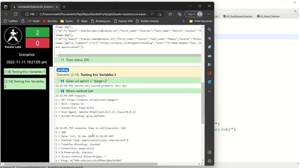The image size is (299, 168).
Task: Click the prodbug tag label
Action: tap(63, 70)
